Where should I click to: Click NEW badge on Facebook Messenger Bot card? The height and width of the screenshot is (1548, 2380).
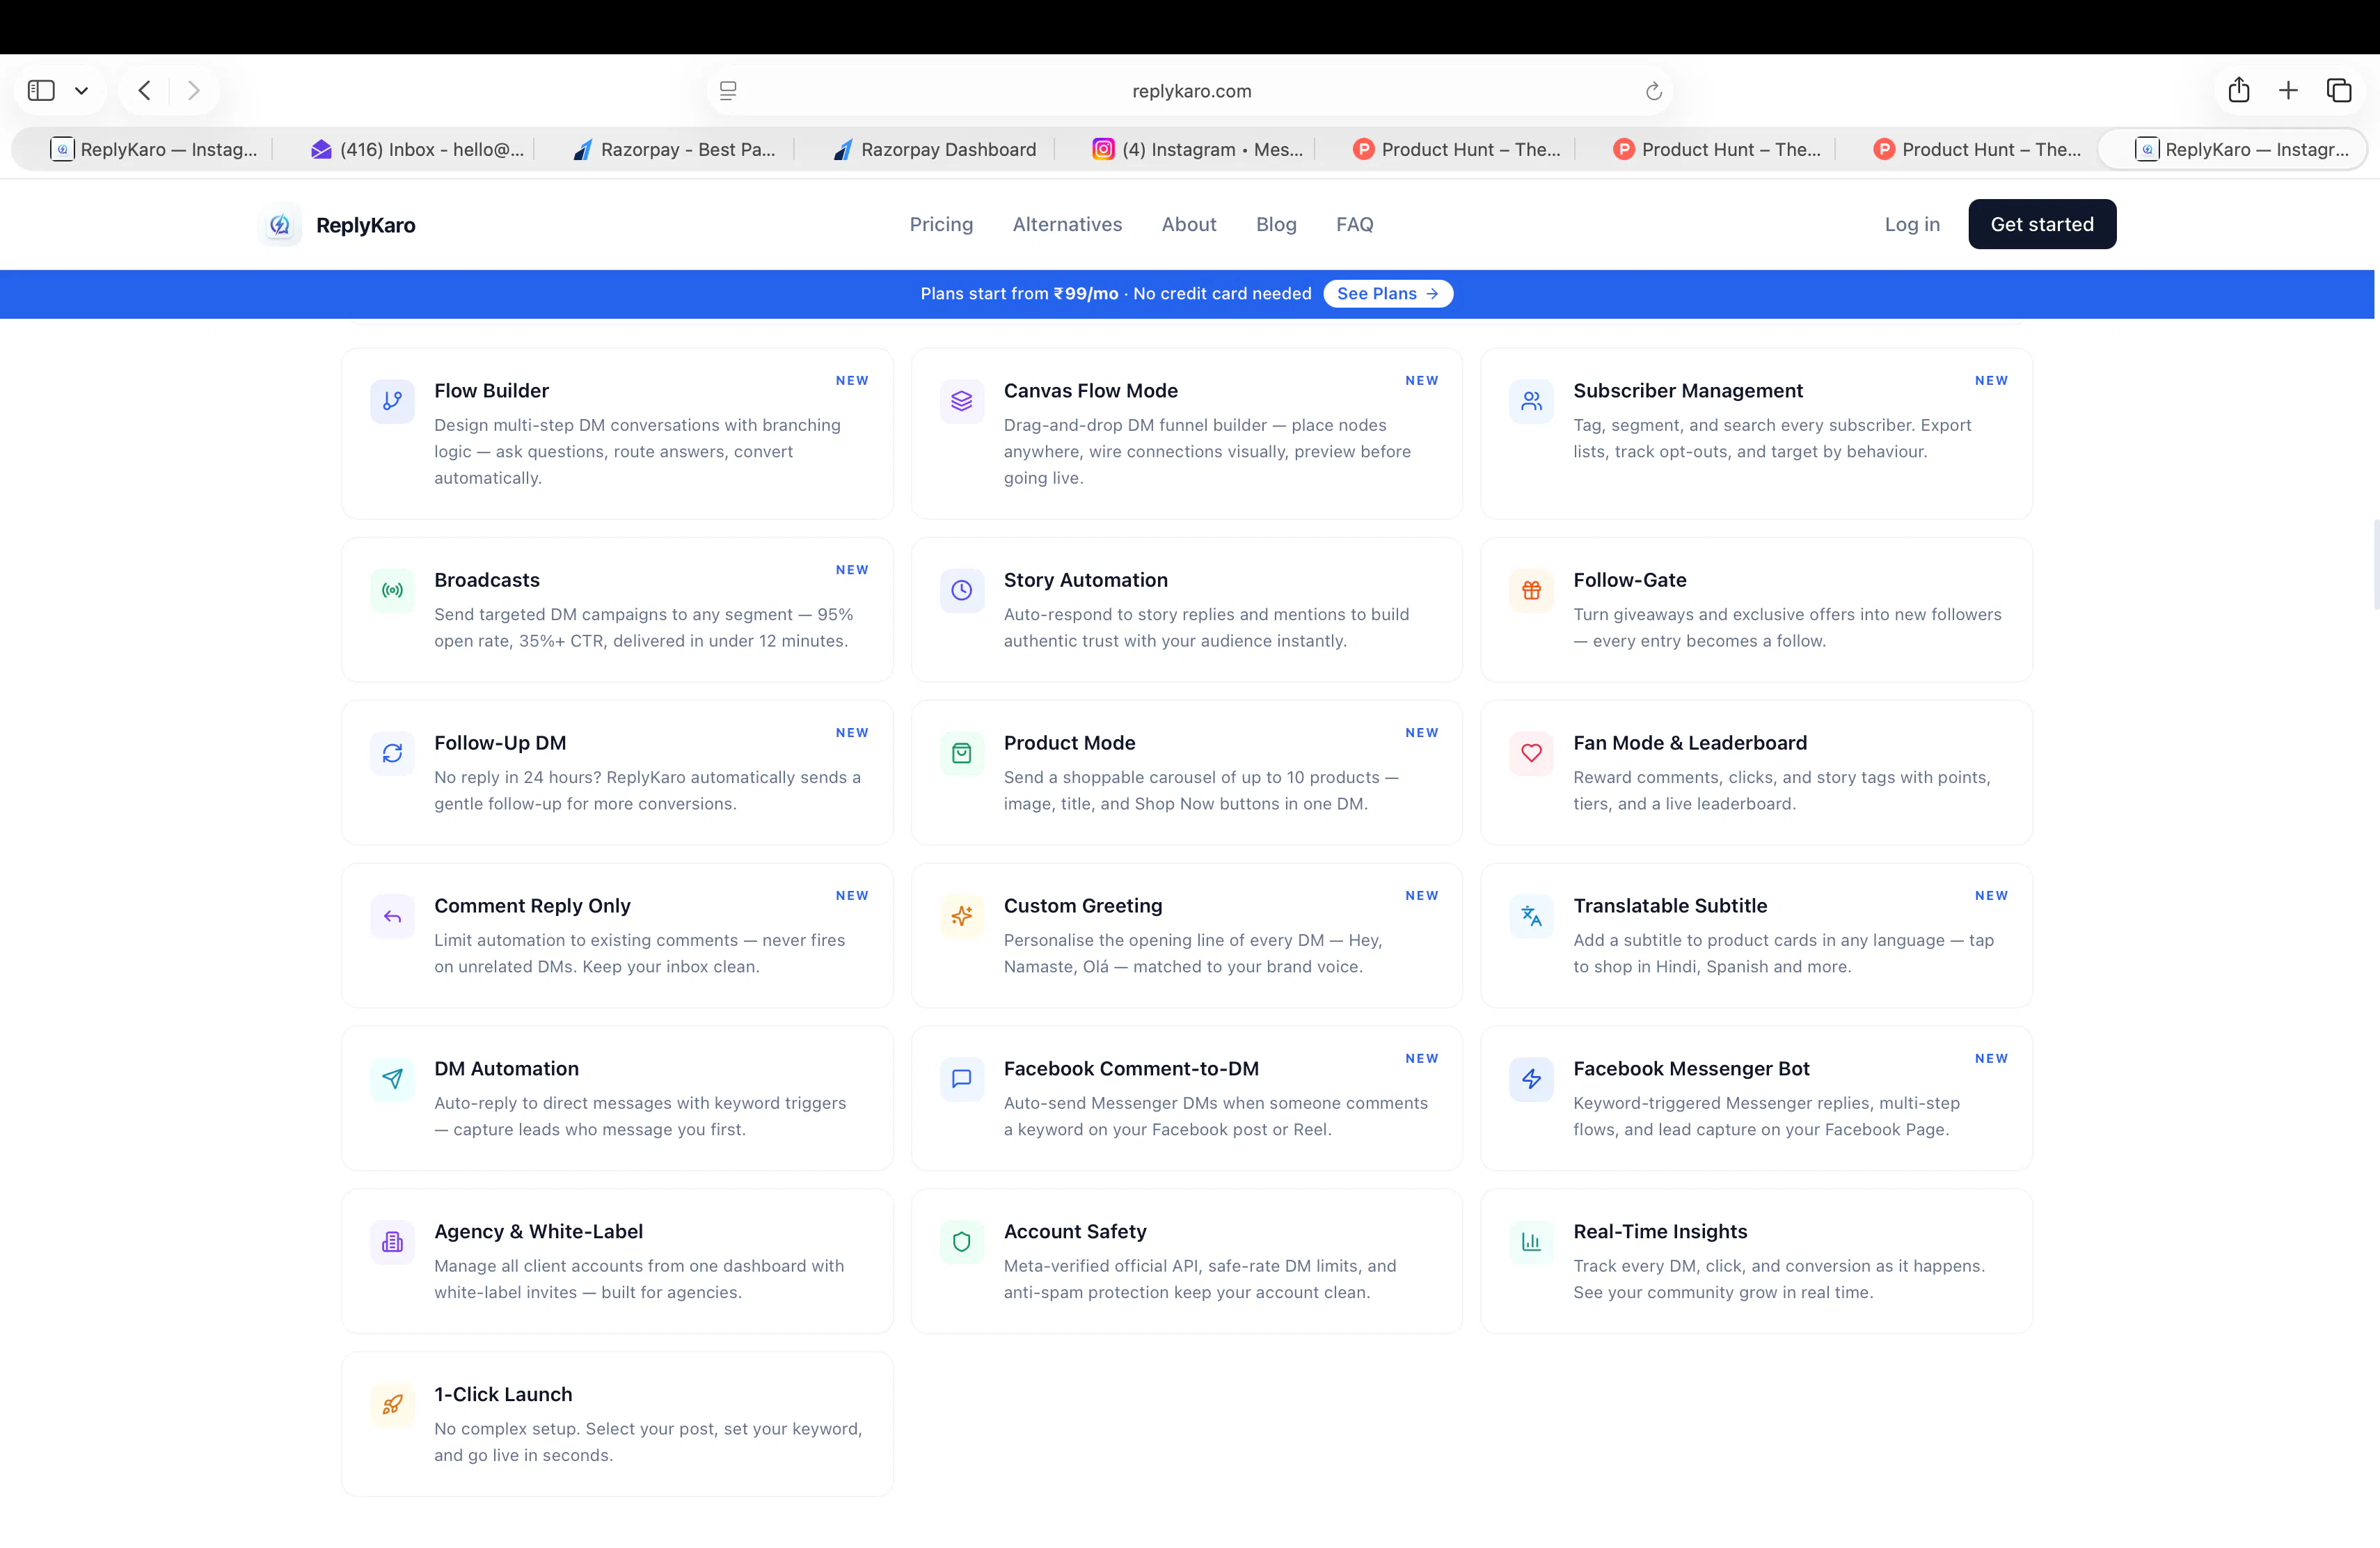click(1990, 1058)
